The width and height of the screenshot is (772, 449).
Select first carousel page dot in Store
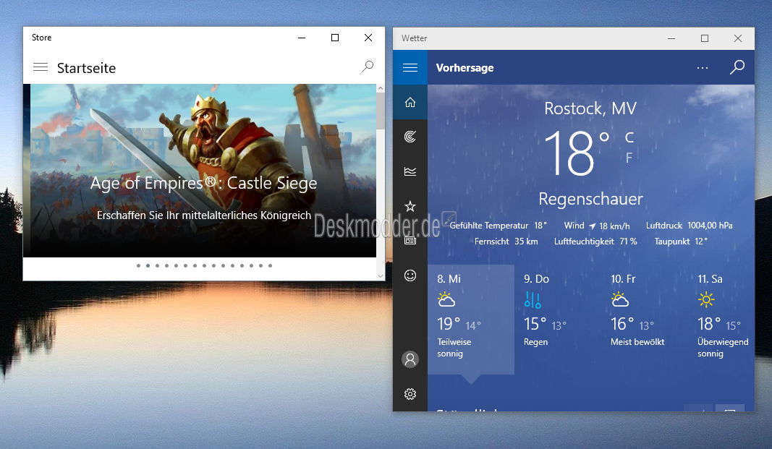[138, 265]
